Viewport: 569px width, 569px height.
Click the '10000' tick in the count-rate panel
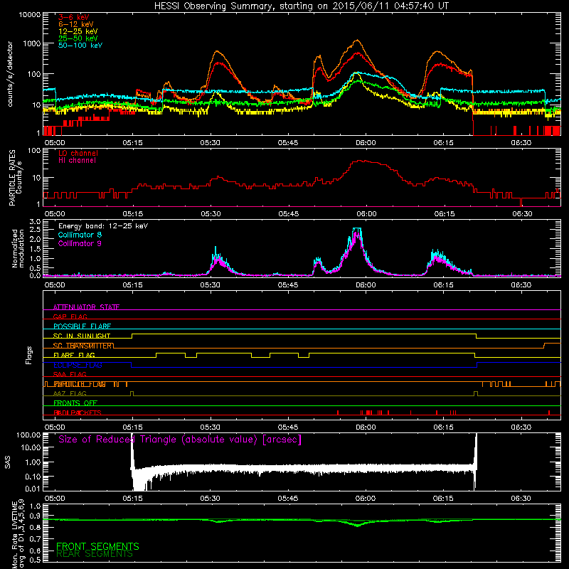[30, 14]
